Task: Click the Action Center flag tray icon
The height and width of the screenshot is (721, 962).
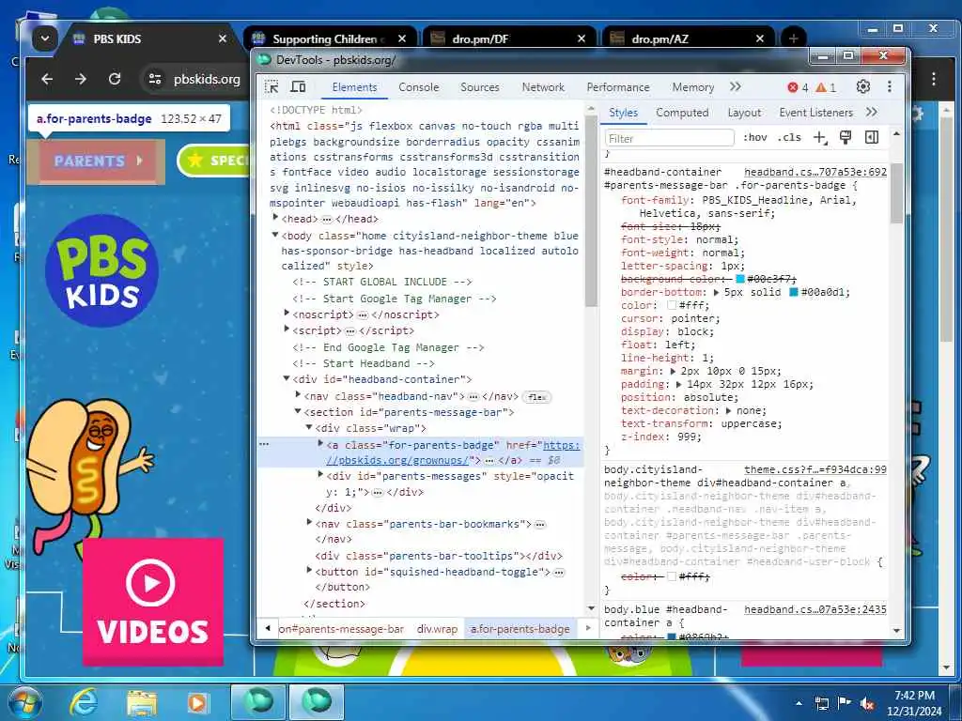Action: [x=845, y=703]
